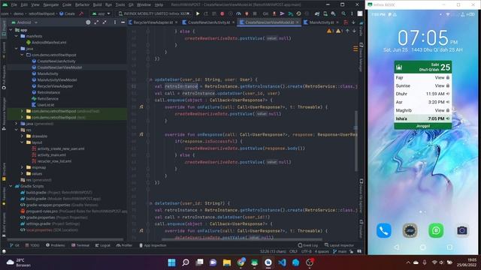Open Project panel options (three dots)
The width and height of the screenshot is (481, 270).
(115, 22)
